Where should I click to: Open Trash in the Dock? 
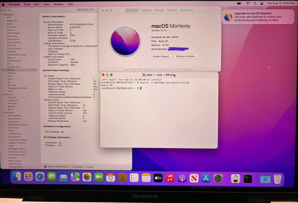(x=278, y=179)
